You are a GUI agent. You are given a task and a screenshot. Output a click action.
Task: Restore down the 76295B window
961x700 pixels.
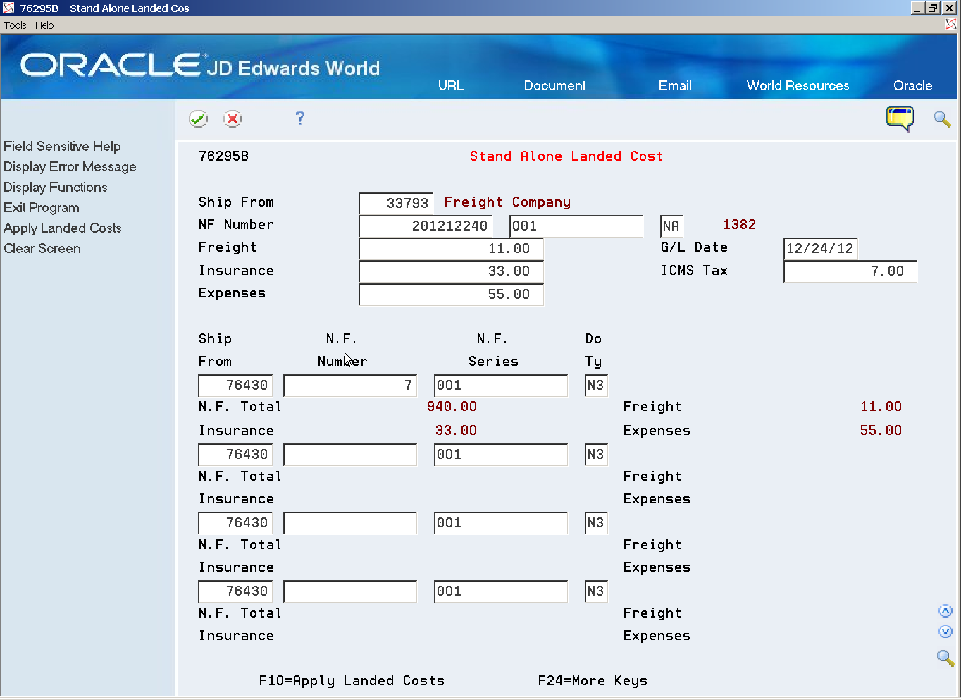point(933,8)
